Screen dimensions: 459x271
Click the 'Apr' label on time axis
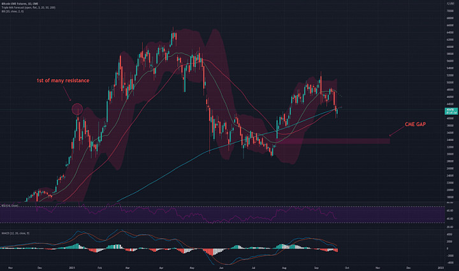tap(161, 268)
